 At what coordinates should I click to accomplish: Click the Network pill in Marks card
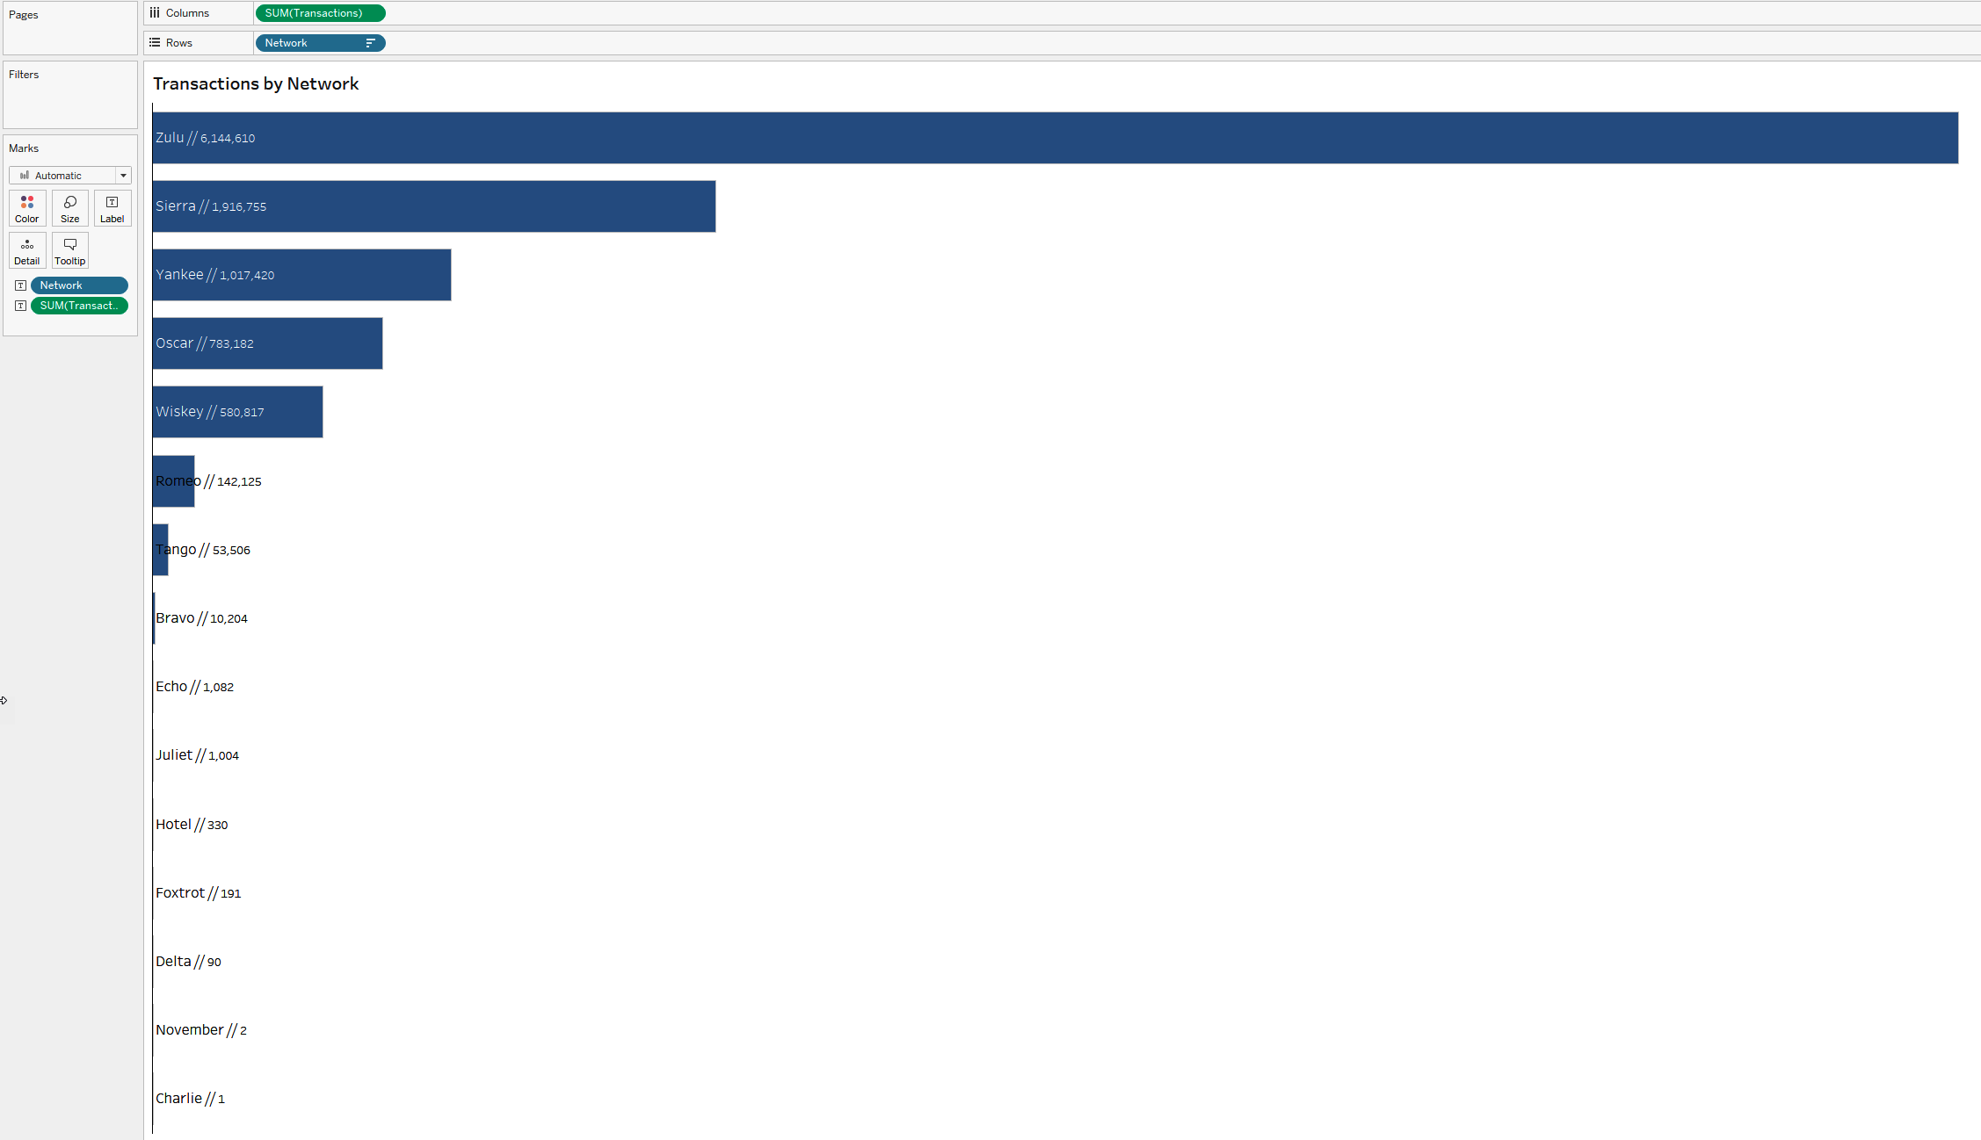click(79, 285)
